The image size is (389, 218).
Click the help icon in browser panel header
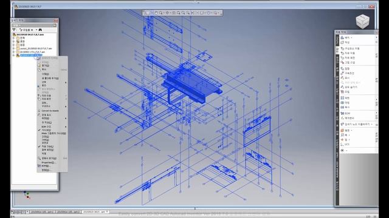point(55,25)
